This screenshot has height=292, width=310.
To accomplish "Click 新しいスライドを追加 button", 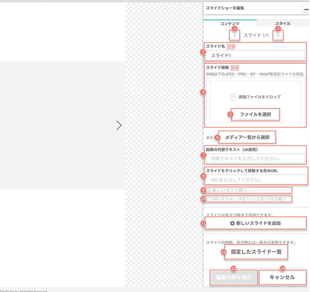I will [256, 223].
